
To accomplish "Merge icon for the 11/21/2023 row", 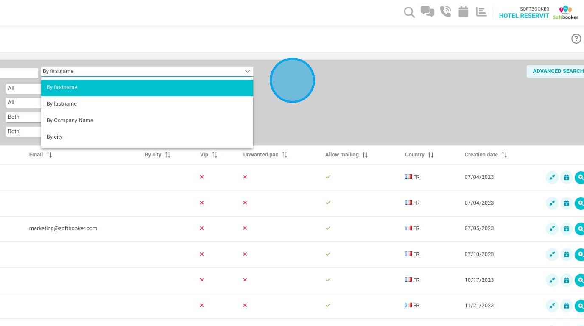I will click(x=552, y=306).
